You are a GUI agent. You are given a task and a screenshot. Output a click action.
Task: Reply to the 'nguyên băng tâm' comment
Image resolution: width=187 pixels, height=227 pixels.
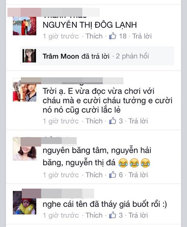(138, 175)
